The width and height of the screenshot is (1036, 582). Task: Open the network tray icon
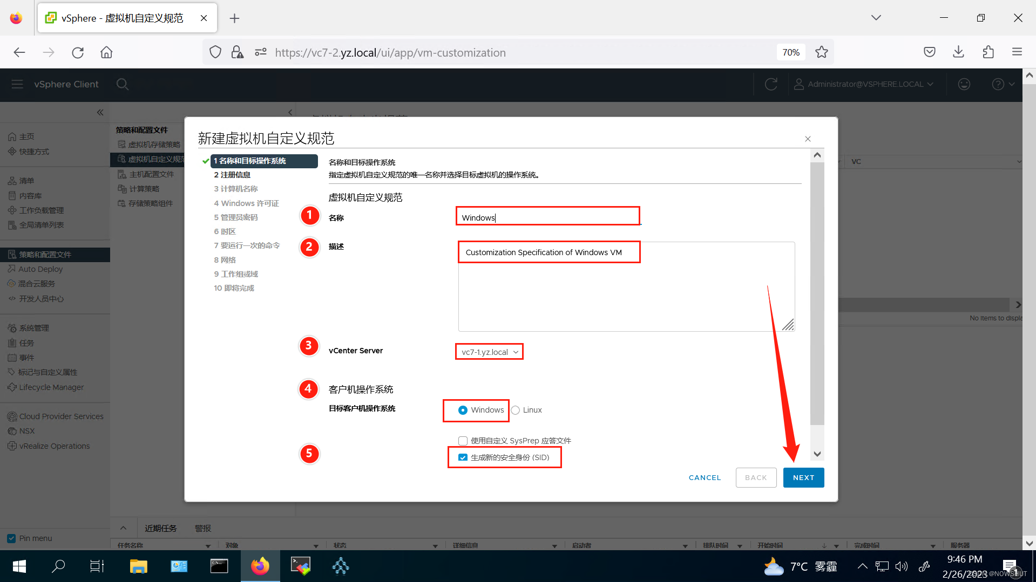coord(882,566)
